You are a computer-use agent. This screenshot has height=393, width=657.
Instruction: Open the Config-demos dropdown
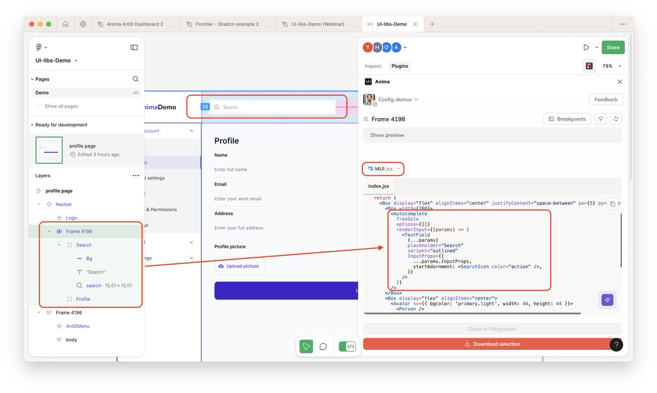coord(398,100)
